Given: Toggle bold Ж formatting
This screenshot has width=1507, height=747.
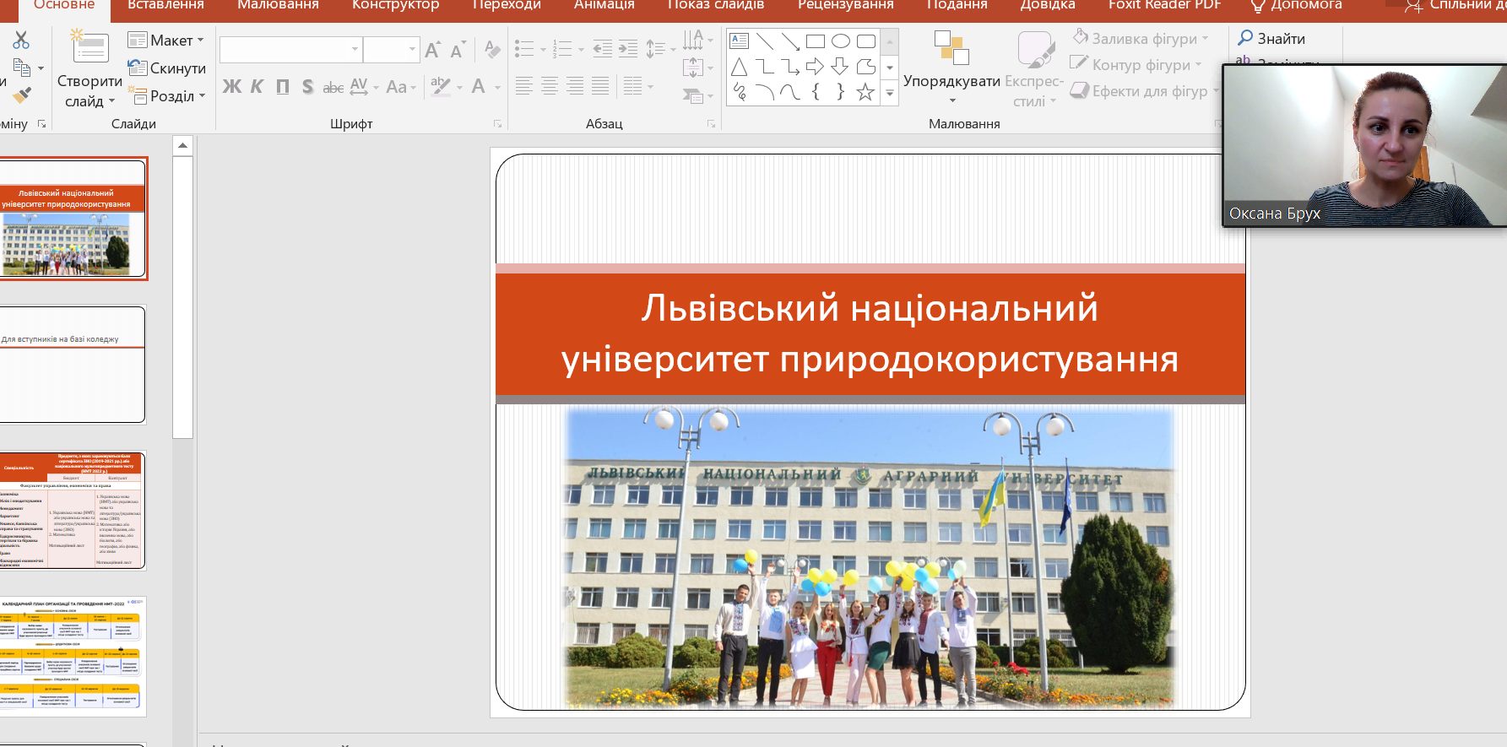Looking at the screenshot, I should [231, 87].
